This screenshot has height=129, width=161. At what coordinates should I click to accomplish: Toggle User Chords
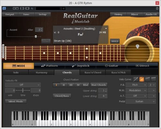(99, 85)
